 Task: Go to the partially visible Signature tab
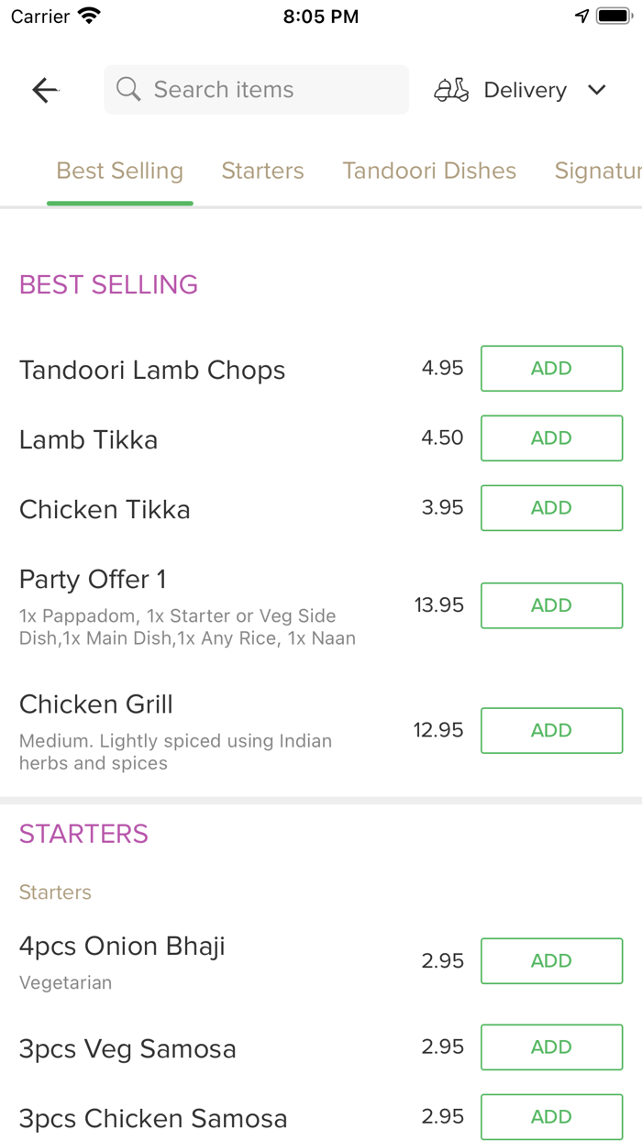click(x=597, y=171)
